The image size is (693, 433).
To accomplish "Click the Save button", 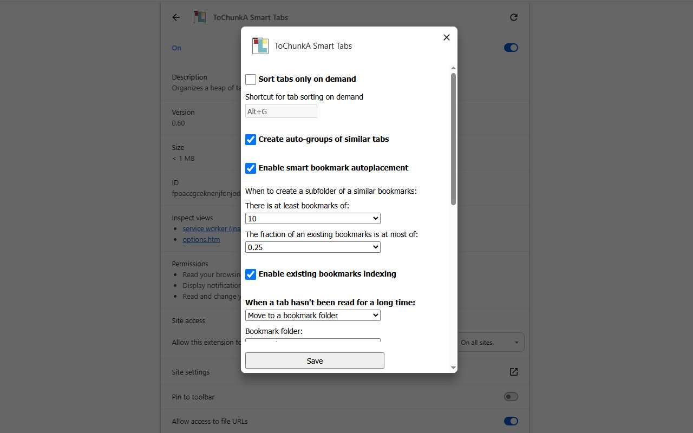I will click(315, 360).
